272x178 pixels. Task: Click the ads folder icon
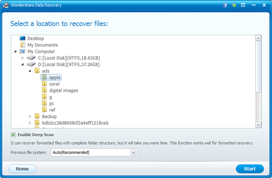coord(37,70)
